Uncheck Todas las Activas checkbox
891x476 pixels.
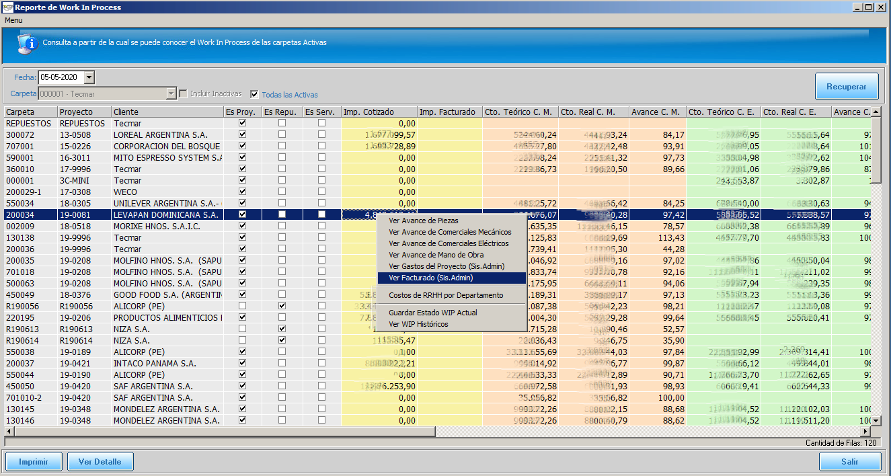254,94
